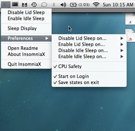The width and height of the screenshot is (135, 131).
Task: Click the battery time (1:03) text
Action: (x=84, y=5)
